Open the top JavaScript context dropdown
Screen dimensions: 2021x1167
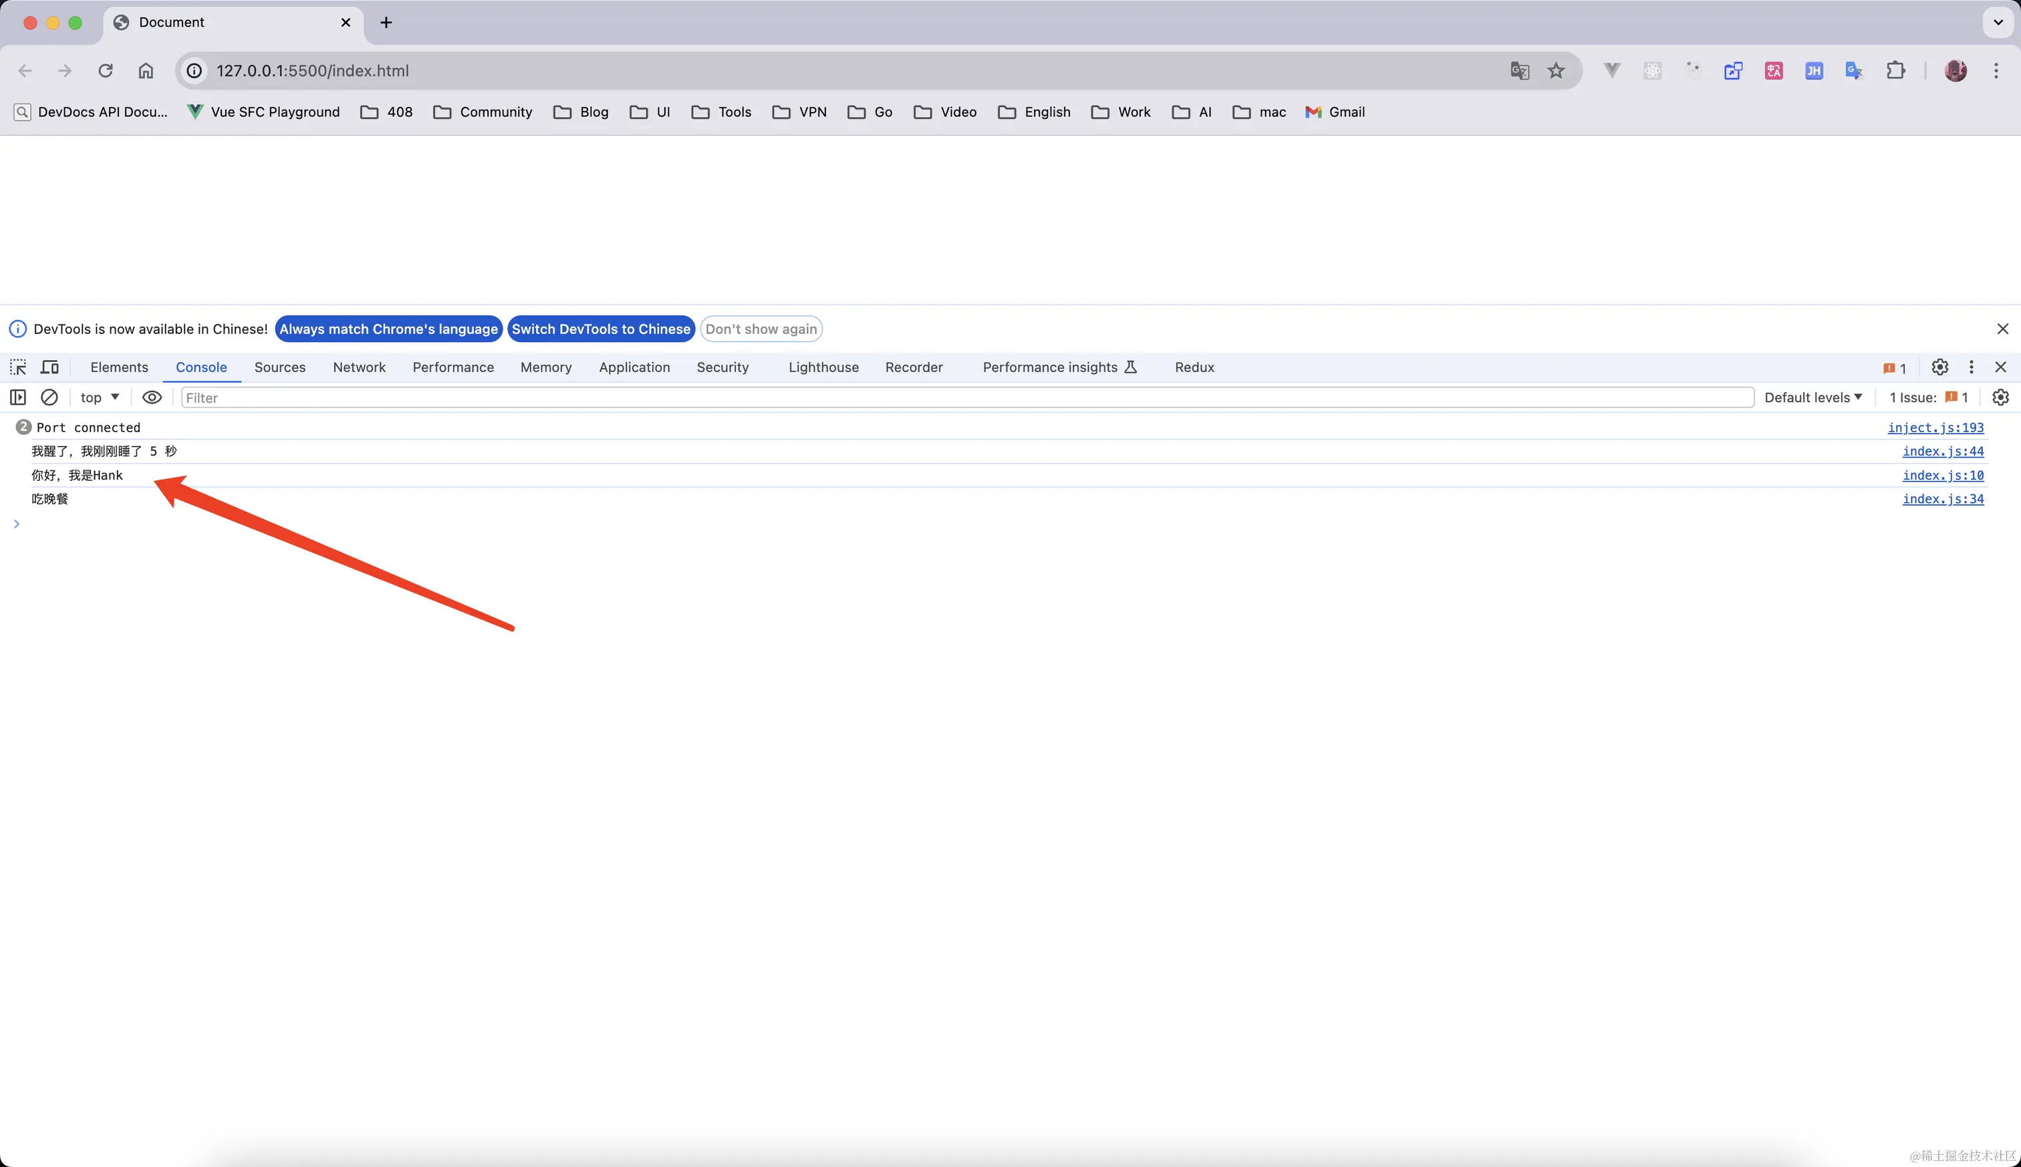pyautogui.click(x=100, y=397)
